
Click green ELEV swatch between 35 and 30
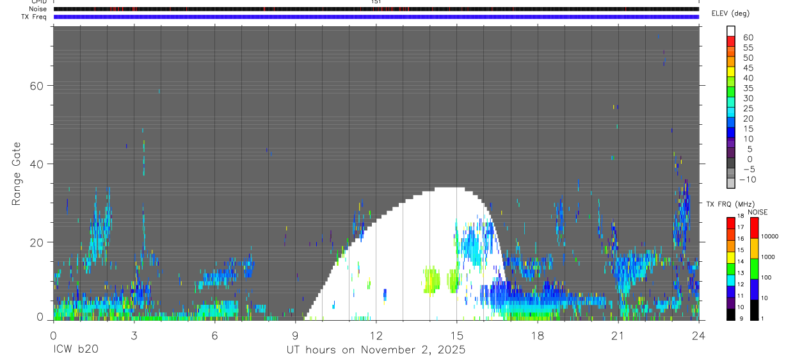731,92
